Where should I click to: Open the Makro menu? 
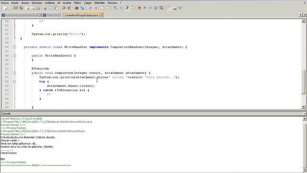click(x=78, y=3)
